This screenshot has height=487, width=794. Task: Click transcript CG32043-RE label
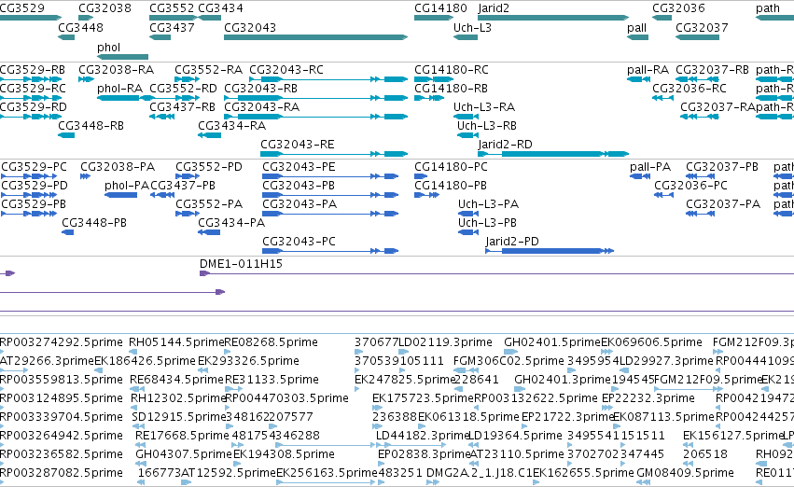point(298,145)
